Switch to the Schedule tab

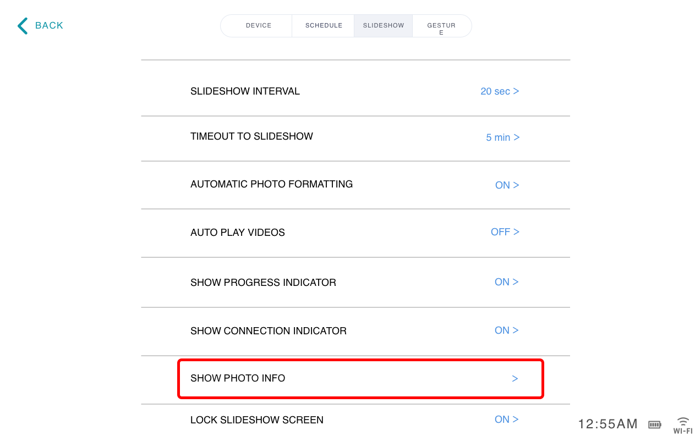tap(324, 26)
